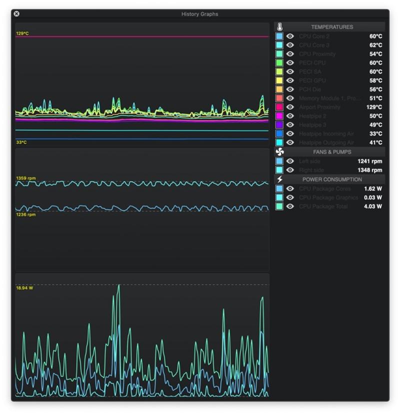The height and width of the screenshot is (414, 400).
Task: Hide the Left side fan graph
Action: 290,161
